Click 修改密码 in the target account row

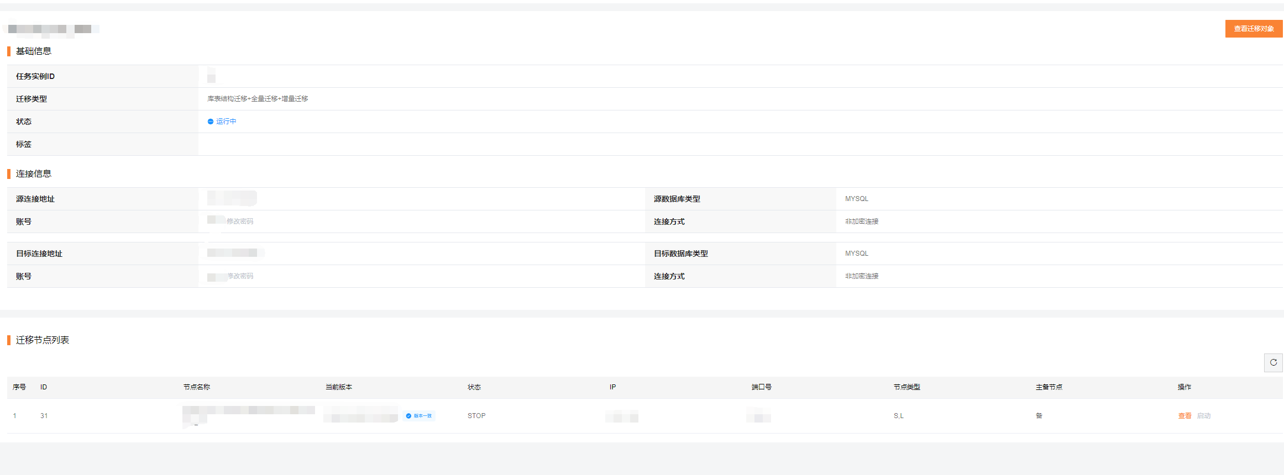240,276
